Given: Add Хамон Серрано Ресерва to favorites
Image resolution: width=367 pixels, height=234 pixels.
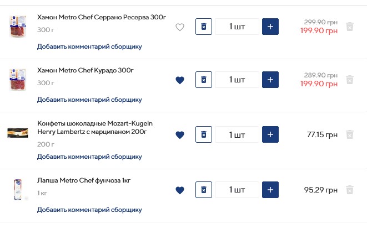Looking at the screenshot, I should click(179, 27).
